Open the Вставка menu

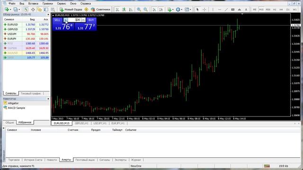(x=33, y=3)
